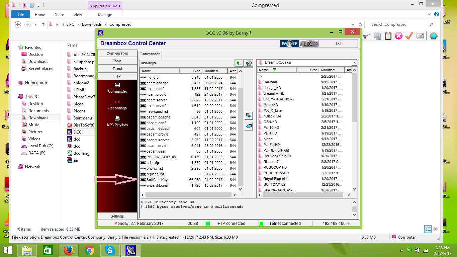The width and height of the screenshot is (457, 257).
Task: Open the Commander icon in FTP sidebar
Action: coord(117,88)
